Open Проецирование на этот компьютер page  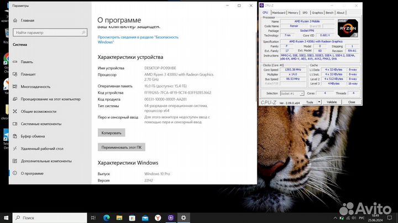pos(46,99)
